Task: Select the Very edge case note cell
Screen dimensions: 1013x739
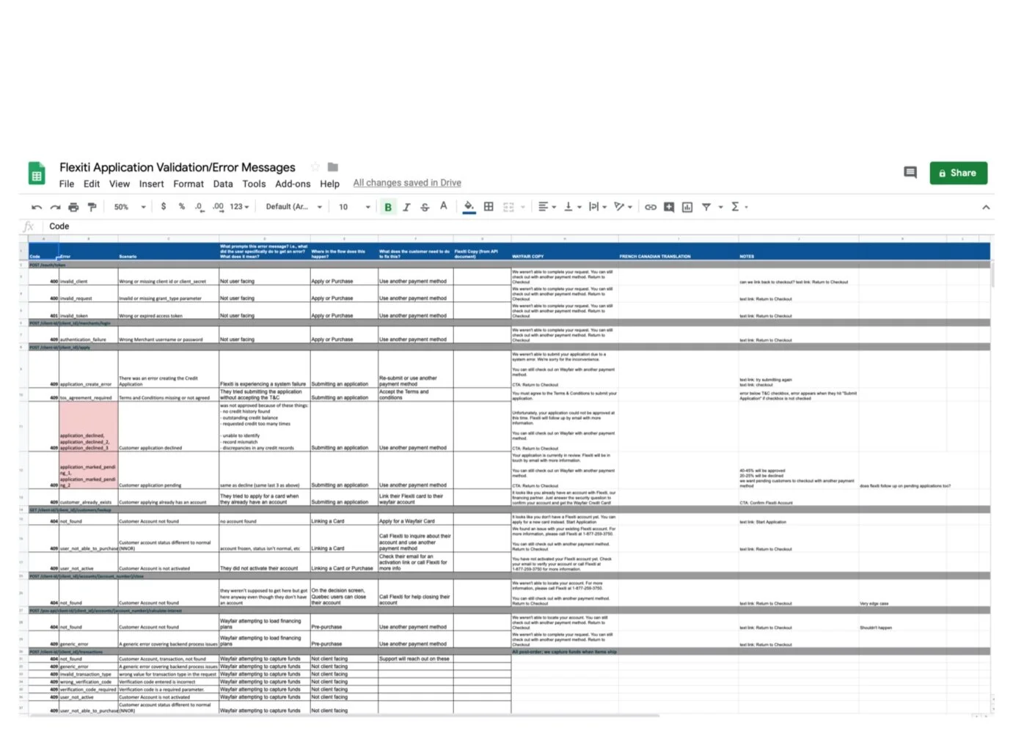Action: coord(903,593)
